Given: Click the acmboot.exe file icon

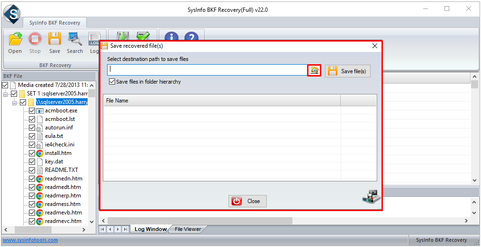Looking at the screenshot, I should coord(40,111).
